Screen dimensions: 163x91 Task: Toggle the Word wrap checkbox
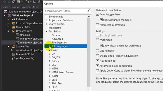97,40
